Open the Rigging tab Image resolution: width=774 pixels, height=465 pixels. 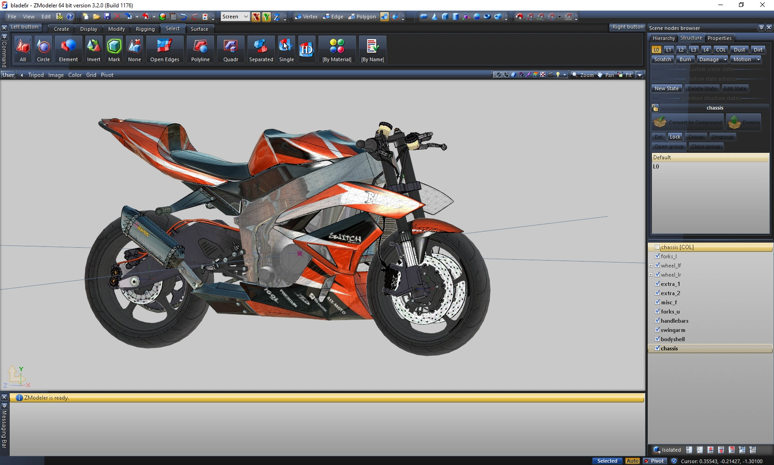click(x=145, y=29)
